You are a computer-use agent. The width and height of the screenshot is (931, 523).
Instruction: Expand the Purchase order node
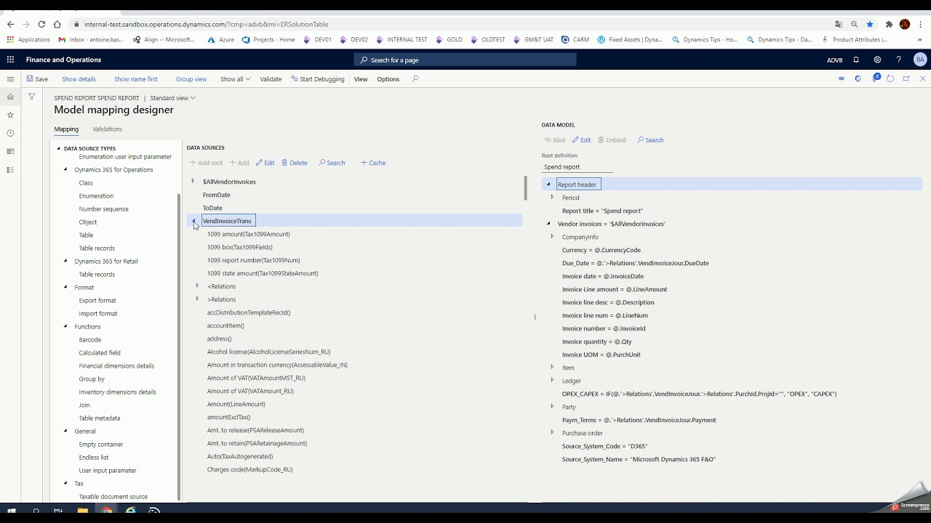tap(552, 432)
